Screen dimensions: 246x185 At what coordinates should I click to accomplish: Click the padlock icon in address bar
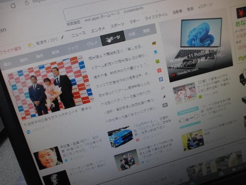tap(27, 3)
